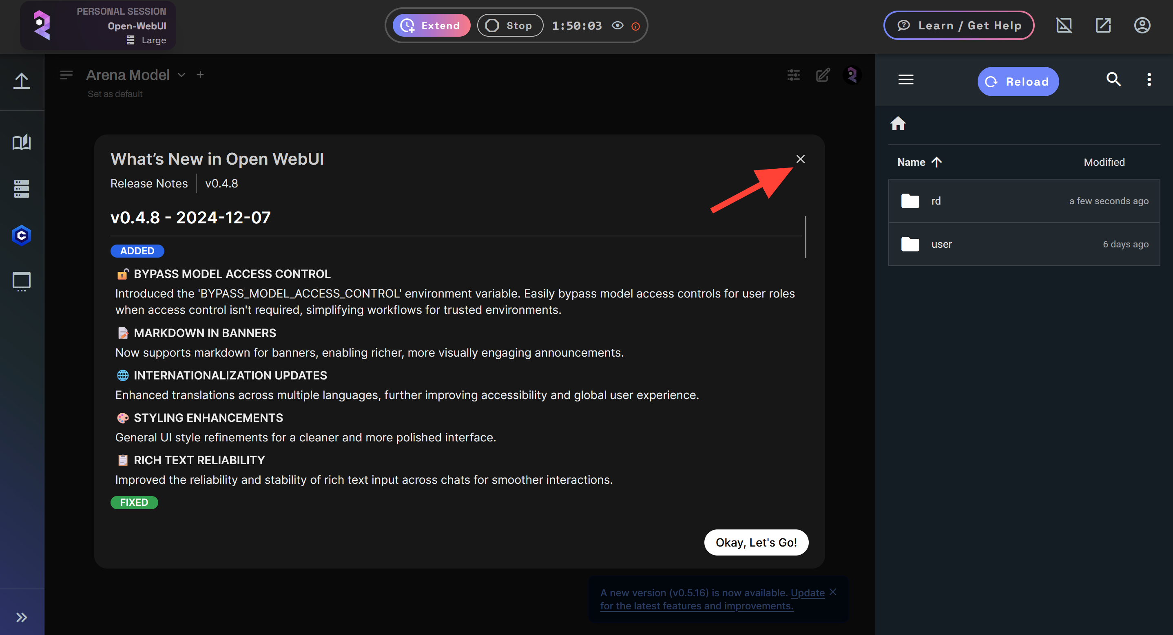The image size is (1173, 635).
Task: Select the STYLING ENHANCEMENTS heading
Action: point(208,418)
